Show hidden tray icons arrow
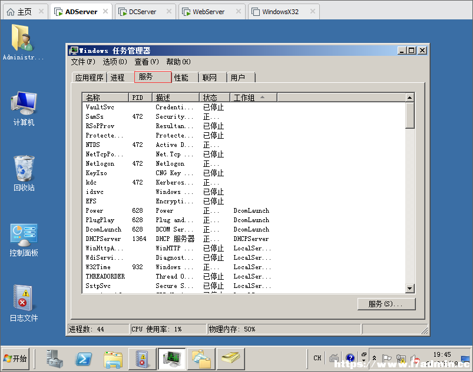The width and height of the screenshot is (473, 372). (375, 358)
